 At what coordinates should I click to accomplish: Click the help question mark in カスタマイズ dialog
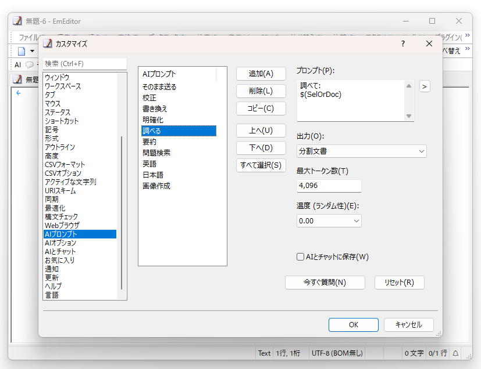click(403, 44)
